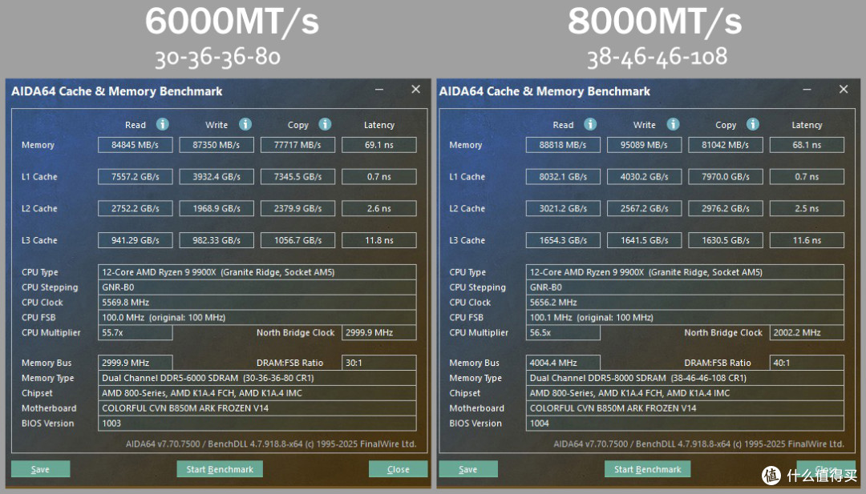Click L3 Cache Write 1641.5 GB/s
Image resolution: width=866 pixels, height=494 pixels.
[x=644, y=240]
